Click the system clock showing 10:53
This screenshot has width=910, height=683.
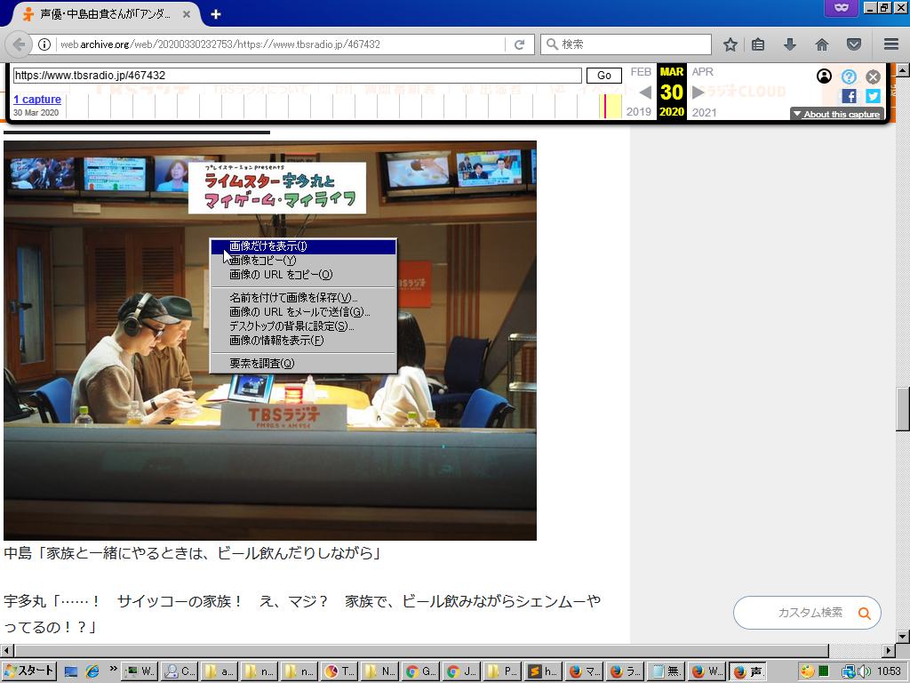[x=889, y=672]
